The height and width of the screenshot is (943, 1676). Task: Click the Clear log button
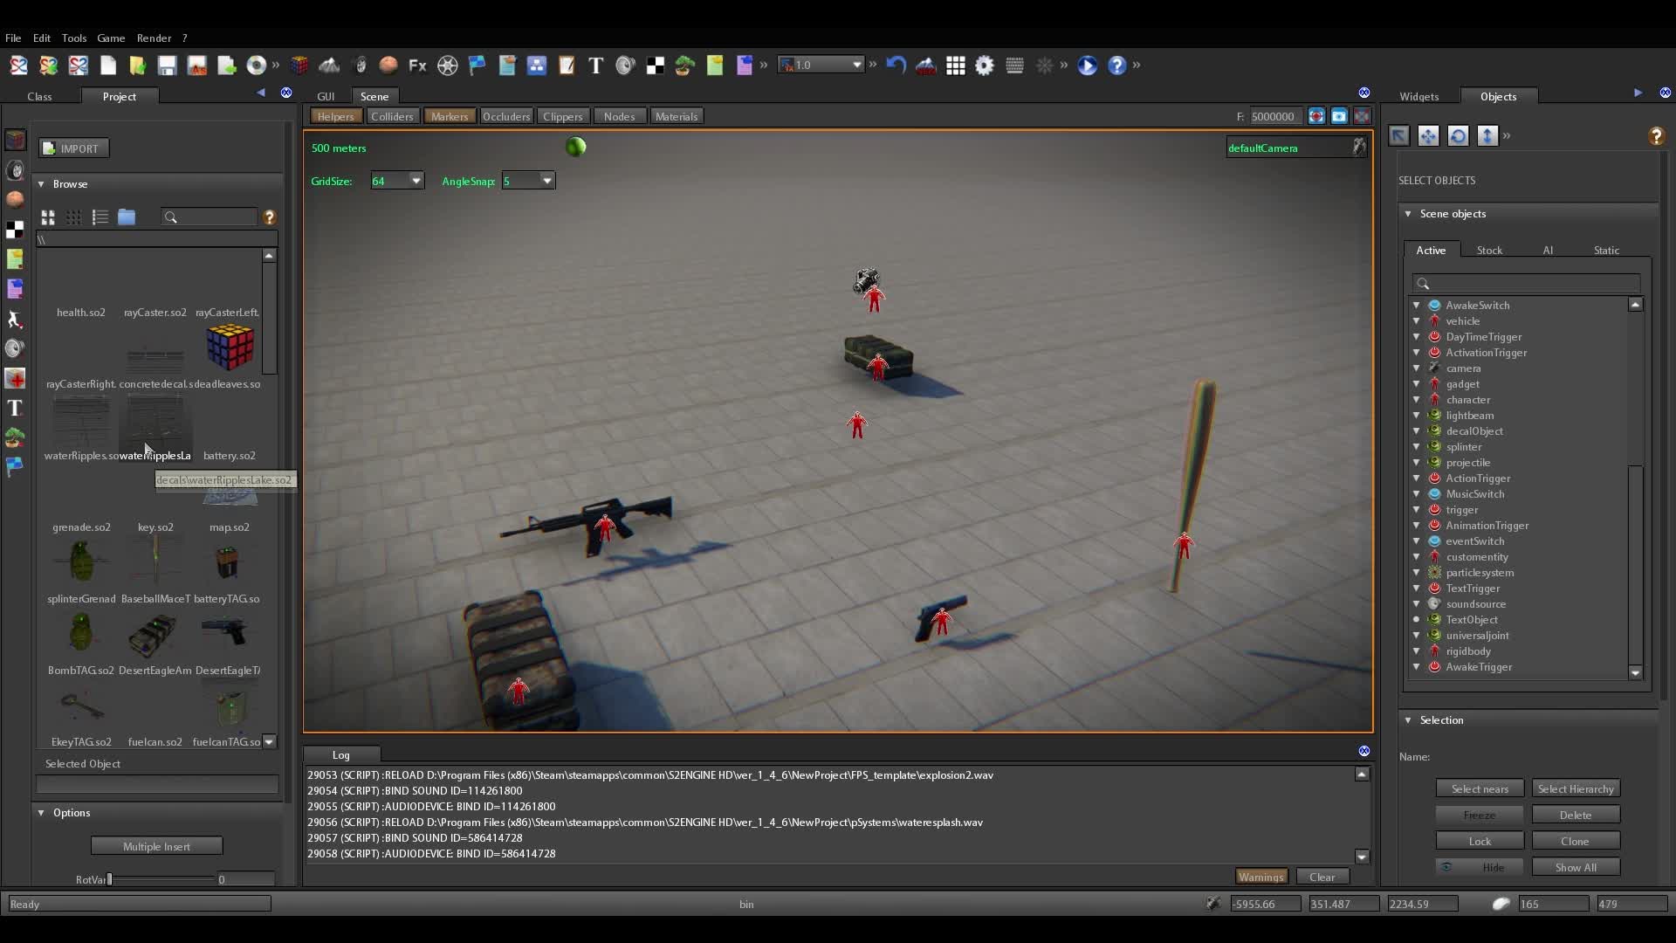click(1322, 877)
